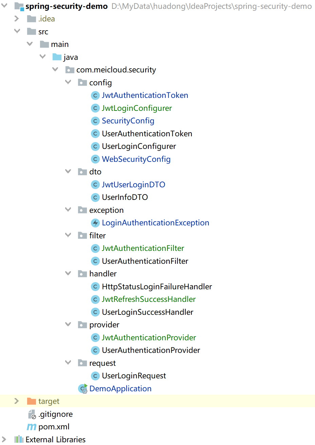
Task: Collapse the src folder
Action: coord(17,31)
